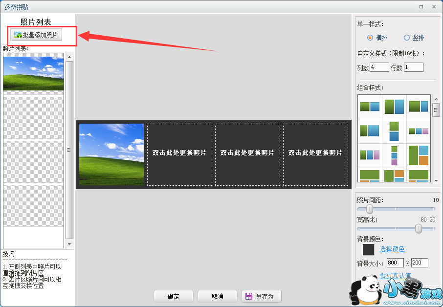Image resolution: width=443 pixels, height=307 pixels.
Task: Click the 恢复默认值 restore defaults link
Action: [395, 275]
